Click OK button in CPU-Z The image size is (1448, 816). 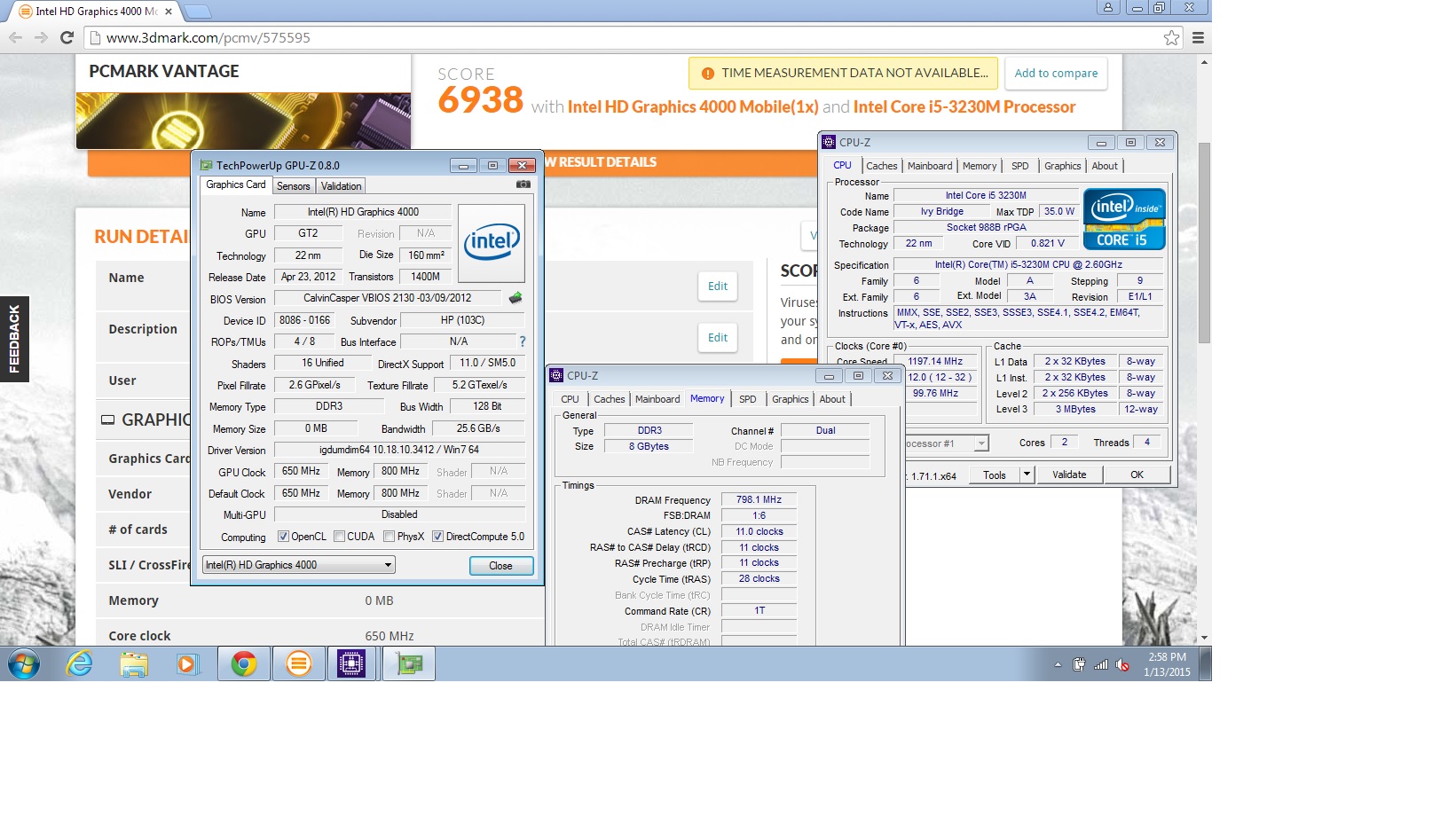click(1137, 475)
